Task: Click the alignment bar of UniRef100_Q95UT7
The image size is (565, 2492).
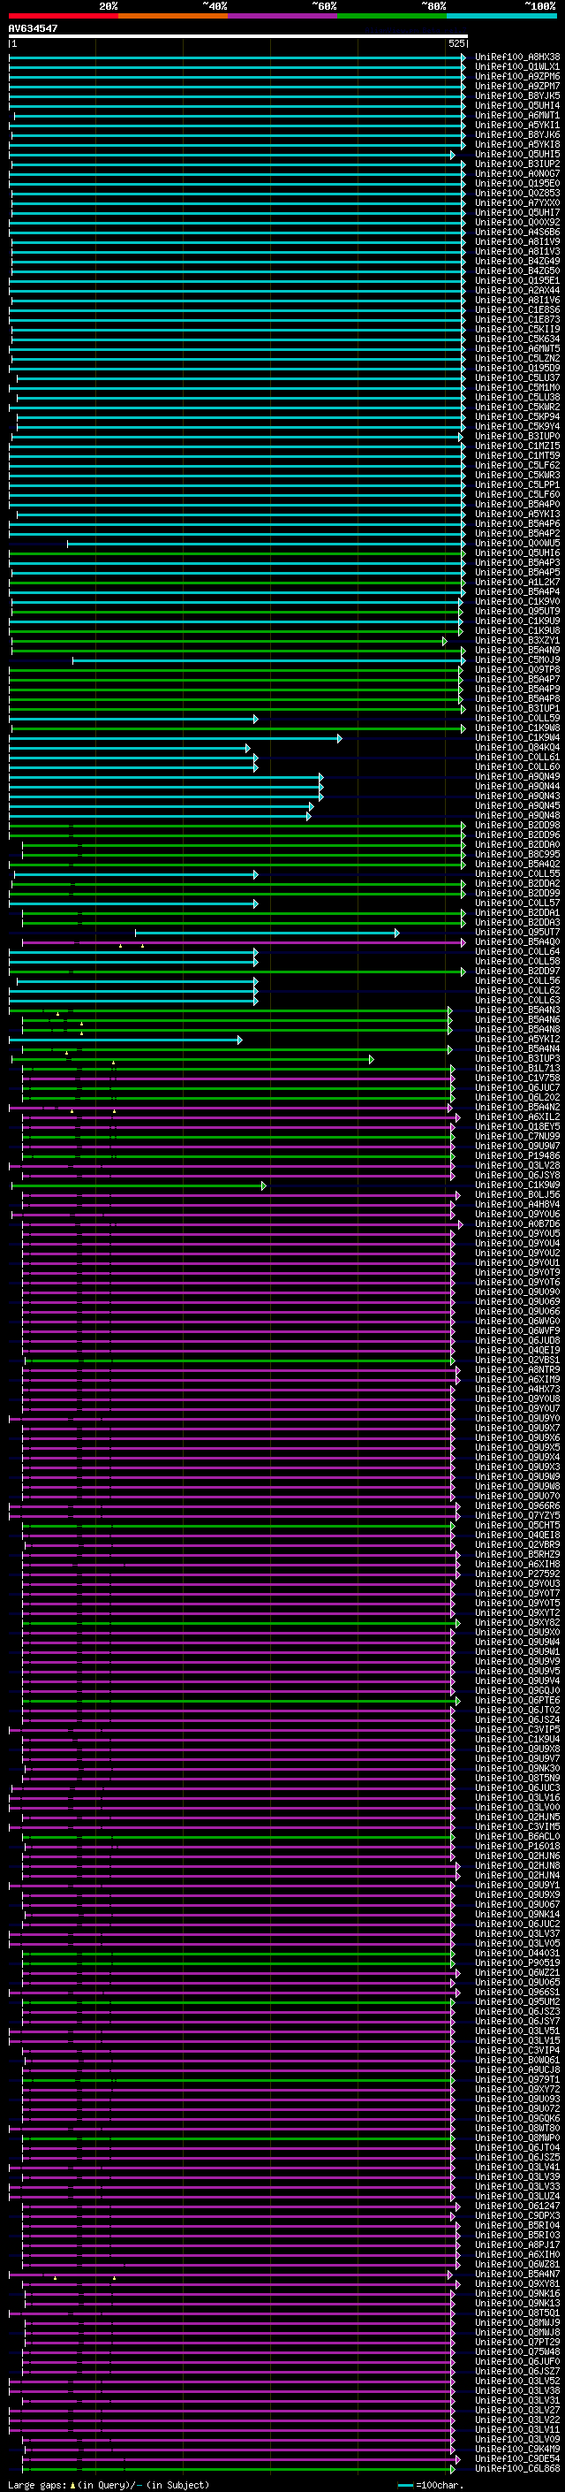Action: [x=267, y=933]
